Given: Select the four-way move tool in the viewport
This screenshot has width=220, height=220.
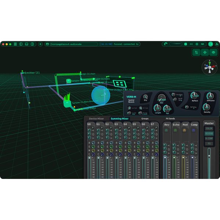Looking at the screenshot, I should [205, 52].
